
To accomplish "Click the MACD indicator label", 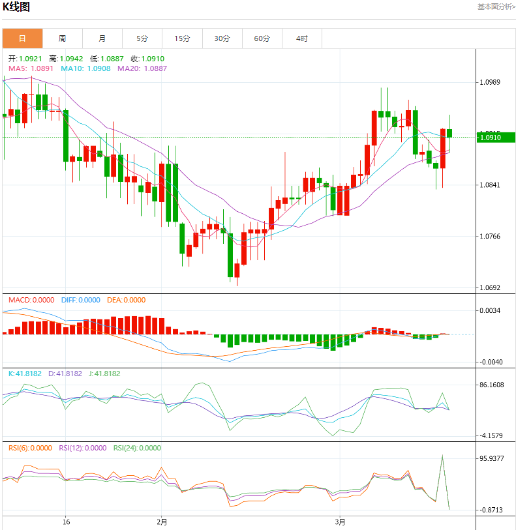I will [x=31, y=301].
